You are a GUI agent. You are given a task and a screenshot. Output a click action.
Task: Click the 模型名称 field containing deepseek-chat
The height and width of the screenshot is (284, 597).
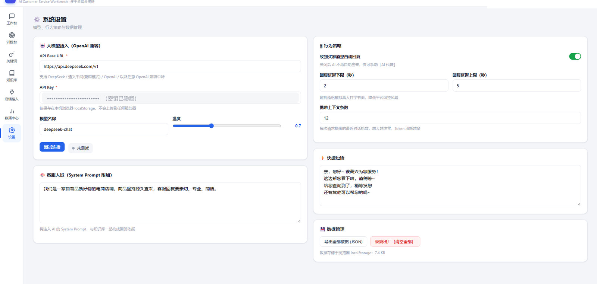point(104,129)
